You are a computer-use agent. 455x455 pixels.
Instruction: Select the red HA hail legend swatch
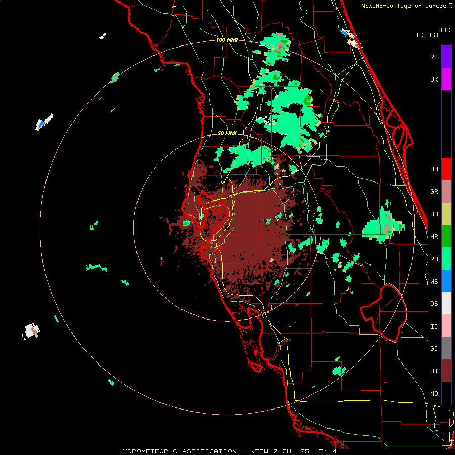pyautogui.click(x=446, y=169)
